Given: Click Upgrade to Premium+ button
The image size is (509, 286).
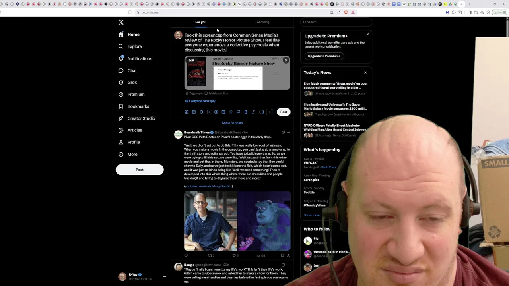Looking at the screenshot, I should coord(324,56).
